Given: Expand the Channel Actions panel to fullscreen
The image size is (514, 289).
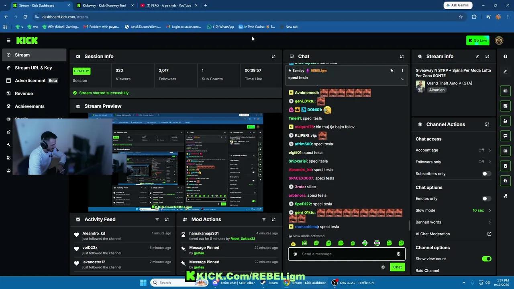Looking at the screenshot, I should [x=487, y=124].
